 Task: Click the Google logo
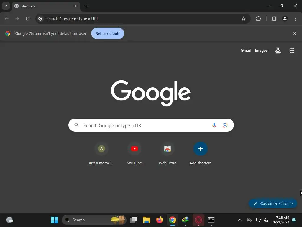click(151, 93)
